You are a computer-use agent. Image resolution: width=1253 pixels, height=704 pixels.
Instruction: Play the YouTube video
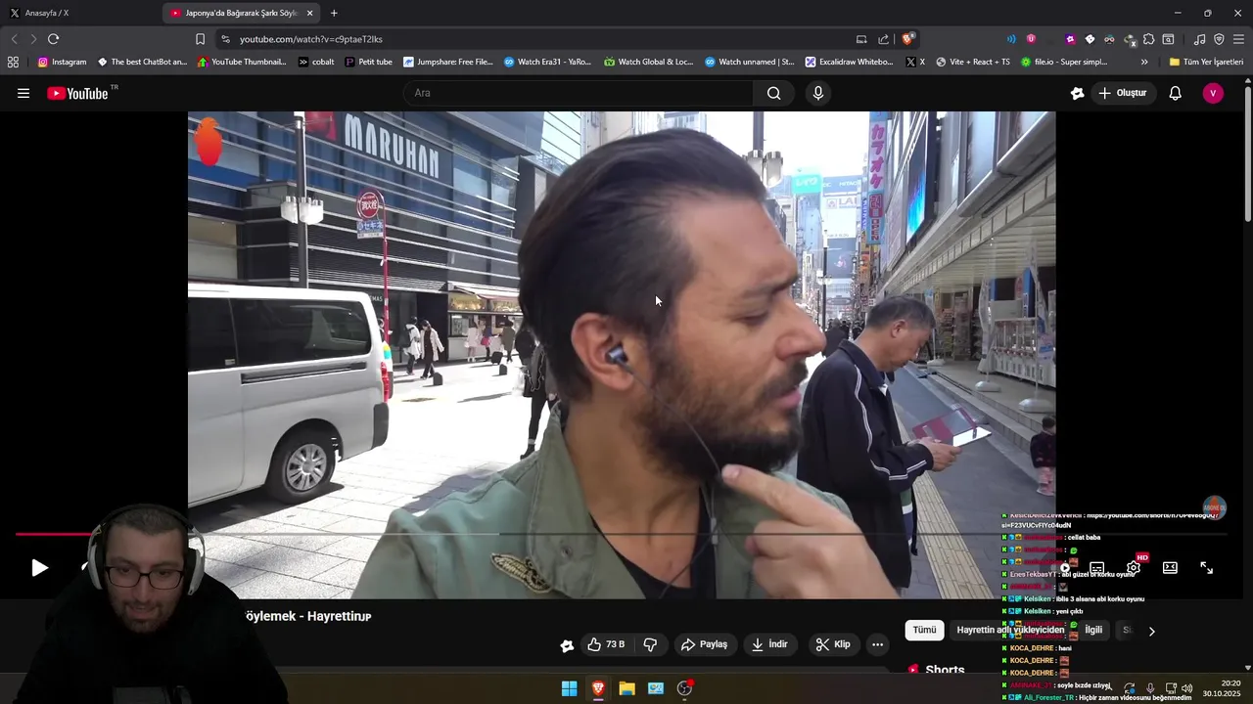point(39,567)
